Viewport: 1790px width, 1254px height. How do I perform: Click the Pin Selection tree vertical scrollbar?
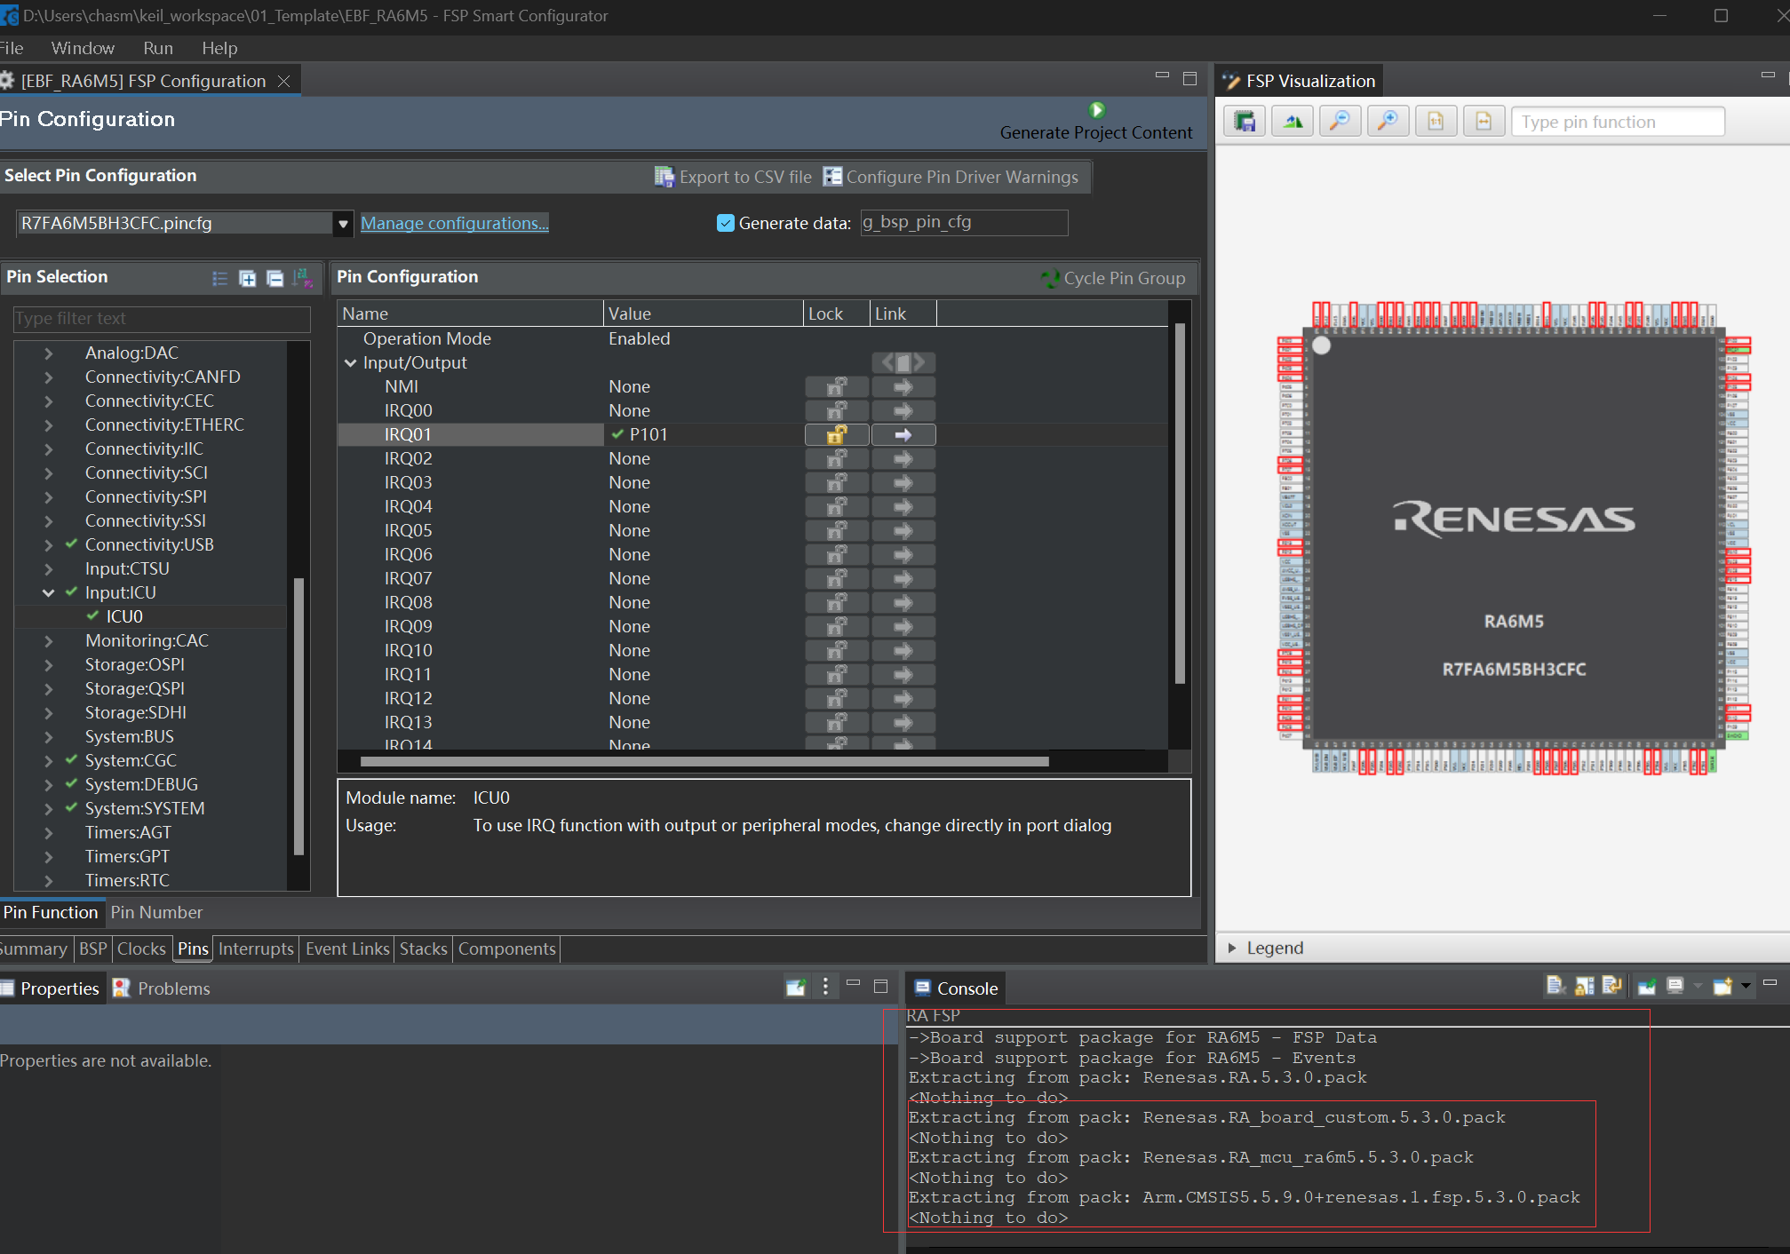tap(298, 716)
